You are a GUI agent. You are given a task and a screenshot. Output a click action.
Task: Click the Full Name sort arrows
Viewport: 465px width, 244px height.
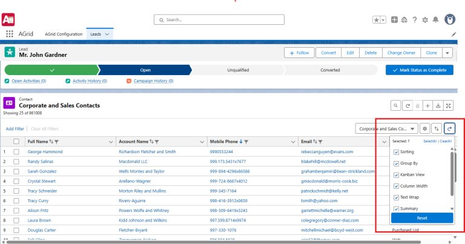coord(51,142)
